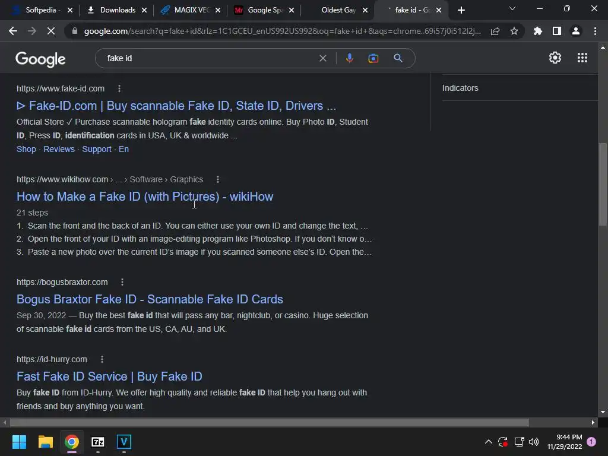This screenshot has height=456, width=608.
Task: Click the 21 steps text
Action: 32,213
